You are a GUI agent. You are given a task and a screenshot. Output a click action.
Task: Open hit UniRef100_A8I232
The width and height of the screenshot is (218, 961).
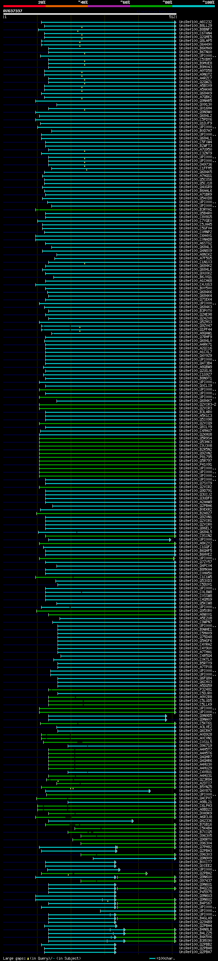point(196,22)
